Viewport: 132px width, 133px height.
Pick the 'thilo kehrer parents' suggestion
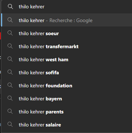point(67,112)
